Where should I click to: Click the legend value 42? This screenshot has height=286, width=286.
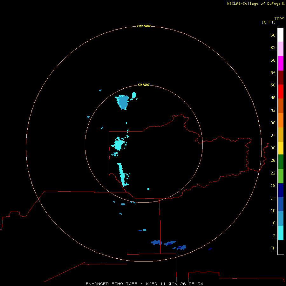point(273,110)
